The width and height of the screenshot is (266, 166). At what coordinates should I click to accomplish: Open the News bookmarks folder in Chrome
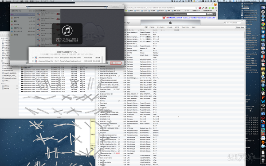137,11
